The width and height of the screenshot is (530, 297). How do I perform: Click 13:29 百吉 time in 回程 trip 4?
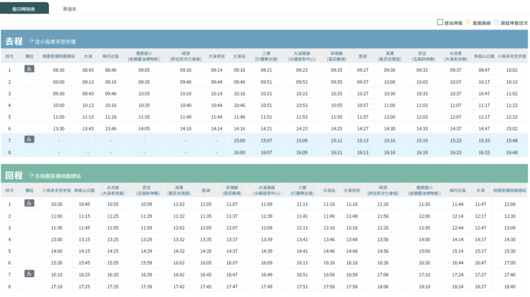(146, 240)
